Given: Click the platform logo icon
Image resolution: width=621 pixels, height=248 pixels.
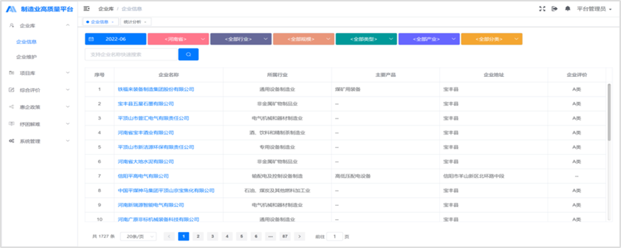Looking at the screenshot, I should (x=11, y=9).
